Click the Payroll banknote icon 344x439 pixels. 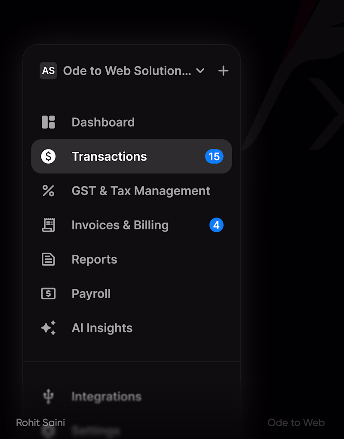pos(48,294)
